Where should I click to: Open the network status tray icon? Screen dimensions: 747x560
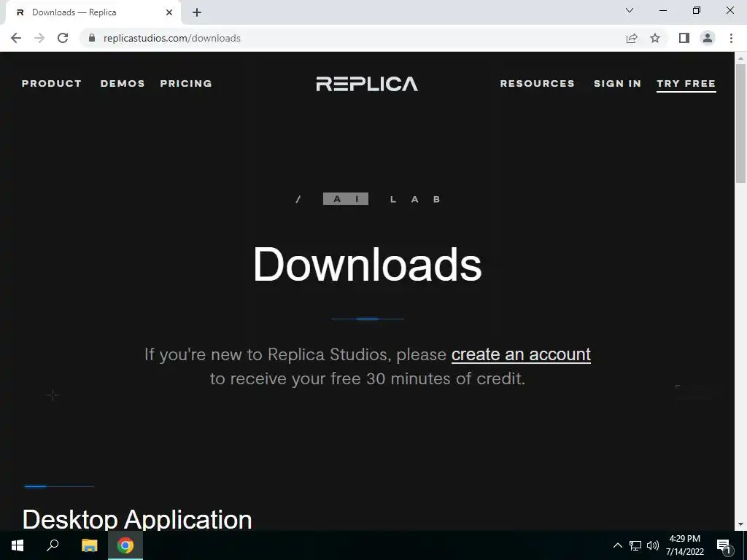[635, 545]
